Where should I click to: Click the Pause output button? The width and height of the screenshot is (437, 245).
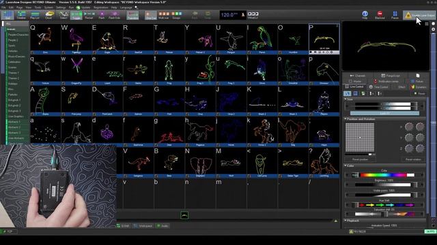[x=395, y=15]
